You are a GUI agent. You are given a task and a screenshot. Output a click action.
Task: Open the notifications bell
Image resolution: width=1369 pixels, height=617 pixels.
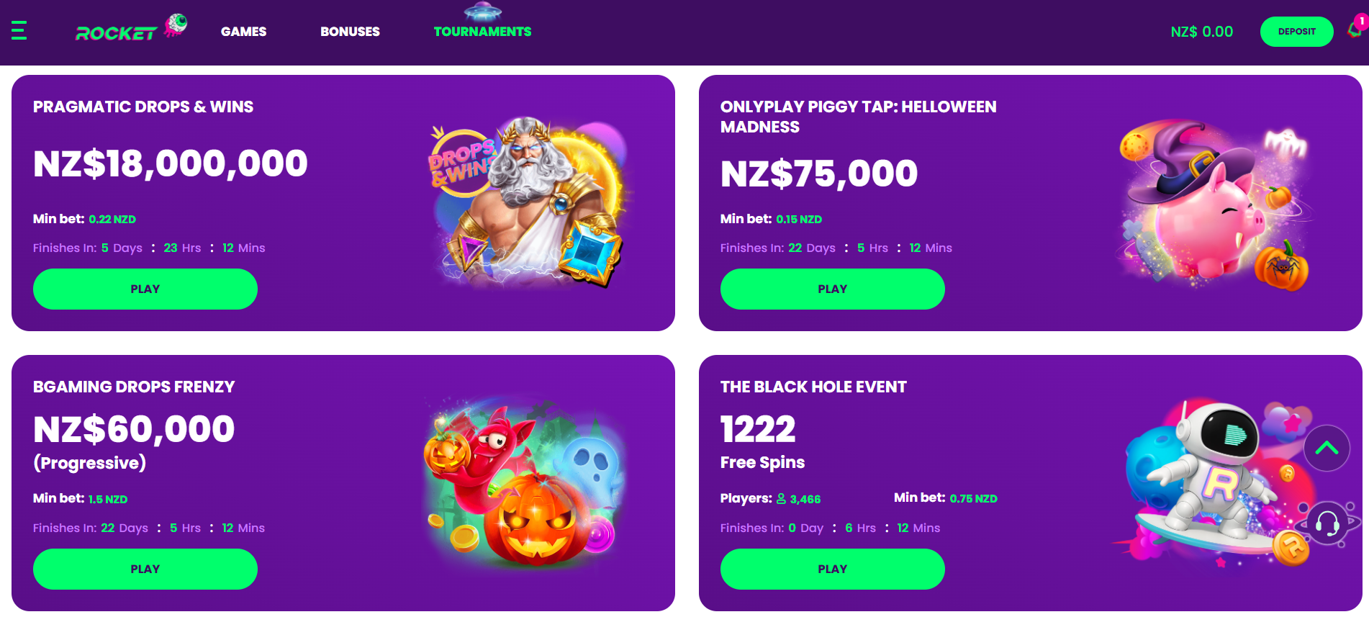tap(1355, 29)
